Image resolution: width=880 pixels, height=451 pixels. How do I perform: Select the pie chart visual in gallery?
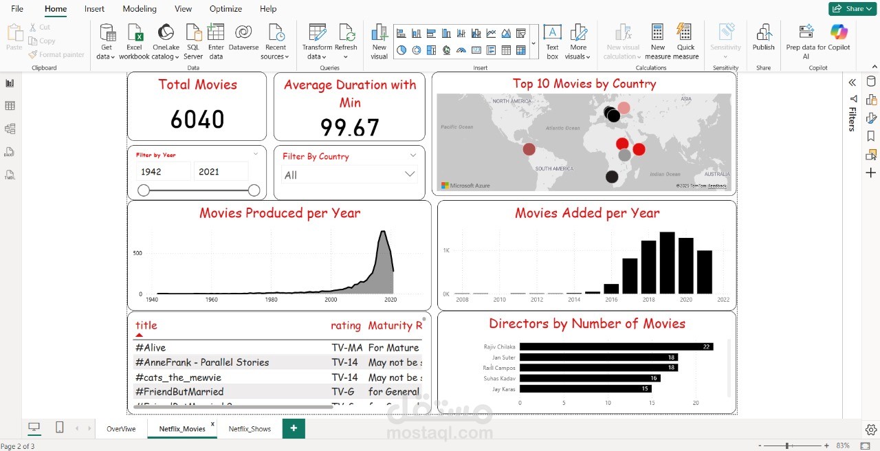click(401, 50)
